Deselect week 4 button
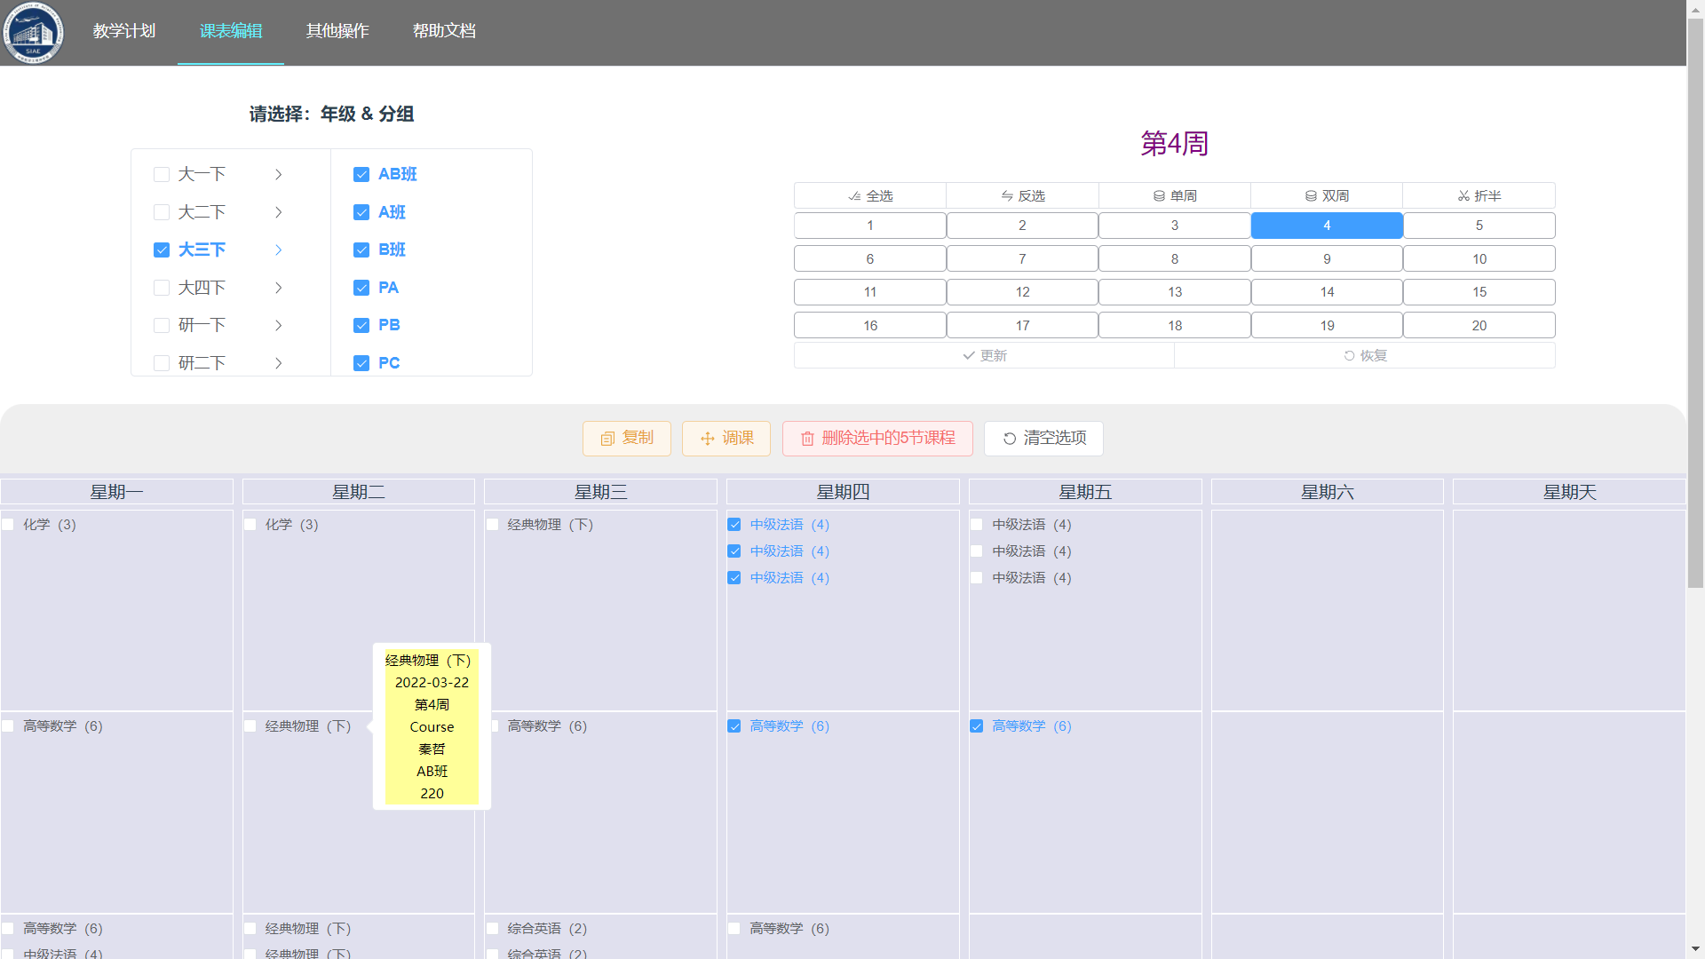Image resolution: width=1705 pixels, height=959 pixels. click(1327, 226)
